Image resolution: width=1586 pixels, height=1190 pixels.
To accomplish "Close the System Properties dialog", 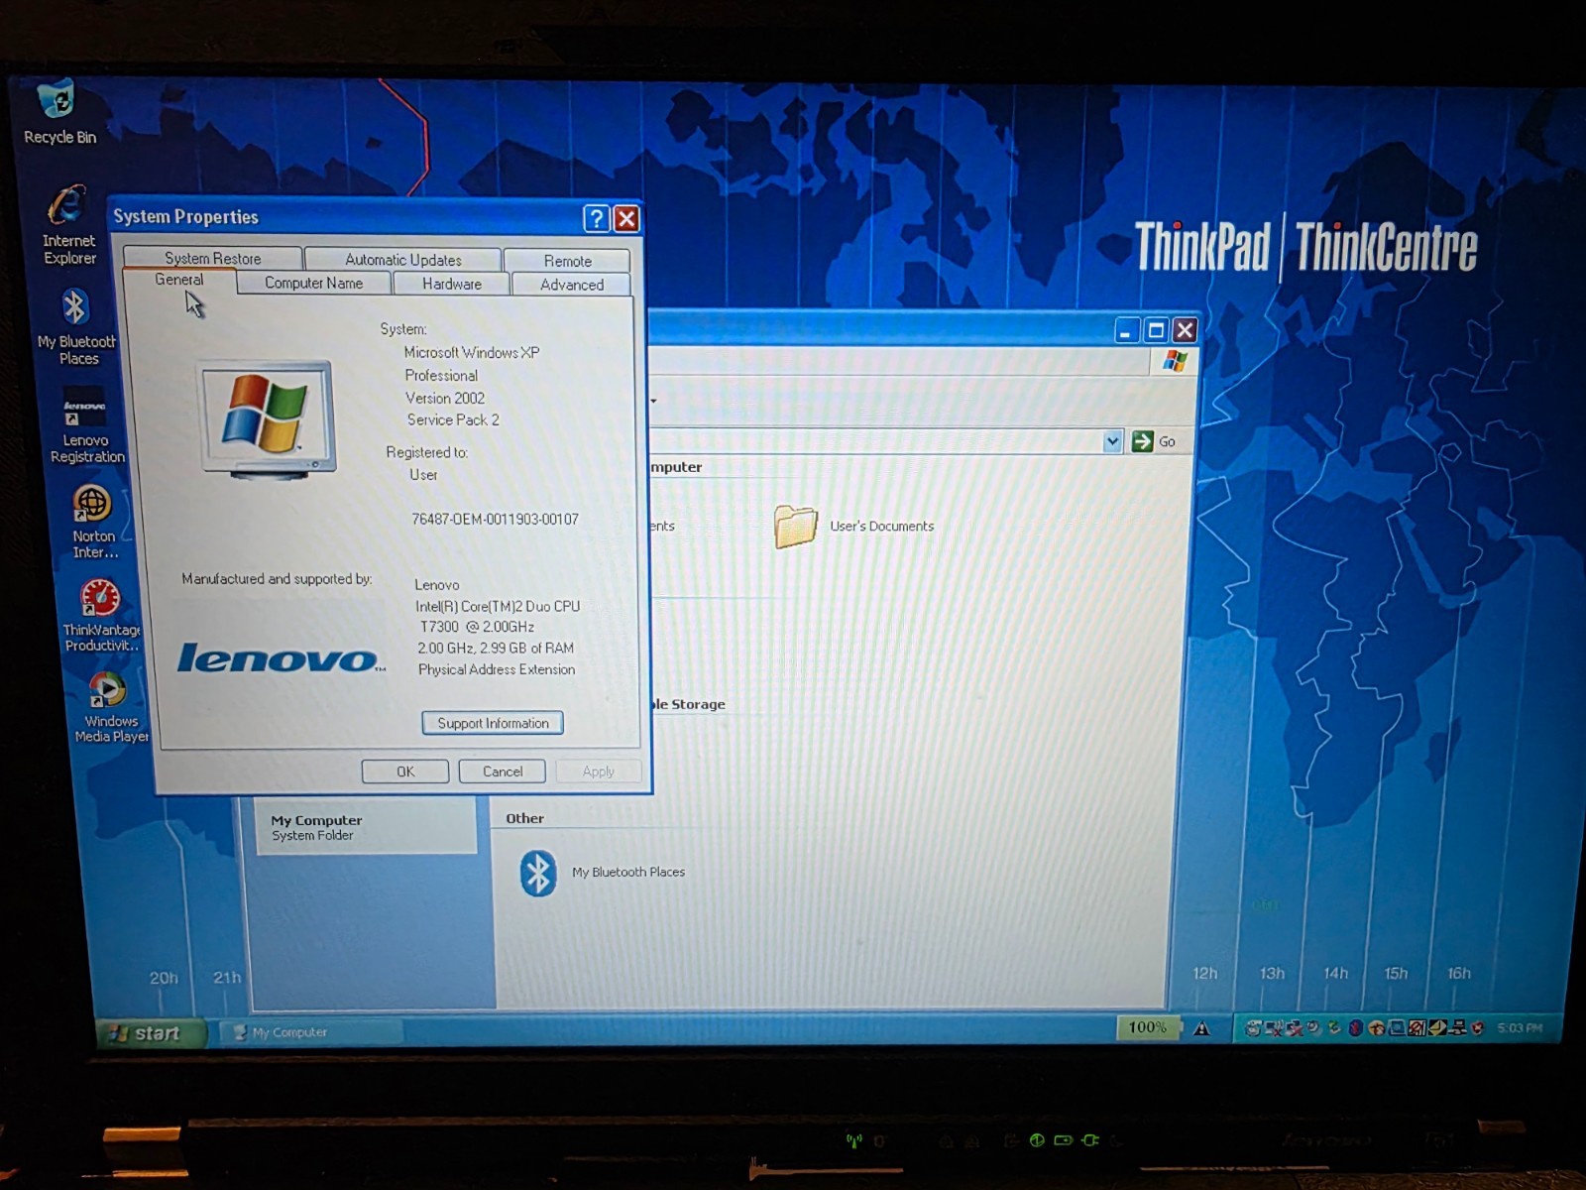I will [x=626, y=219].
